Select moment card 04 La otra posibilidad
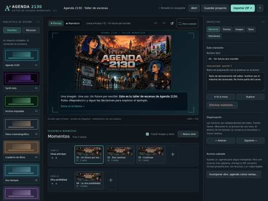Screen dimensions: 268x201 point(89,180)
